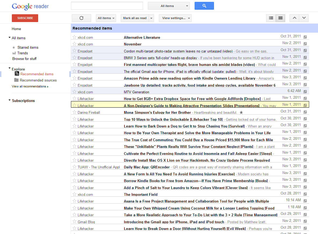Star The Important Field xkcd post
This screenshot has height=234, width=318.
coord(74,194)
